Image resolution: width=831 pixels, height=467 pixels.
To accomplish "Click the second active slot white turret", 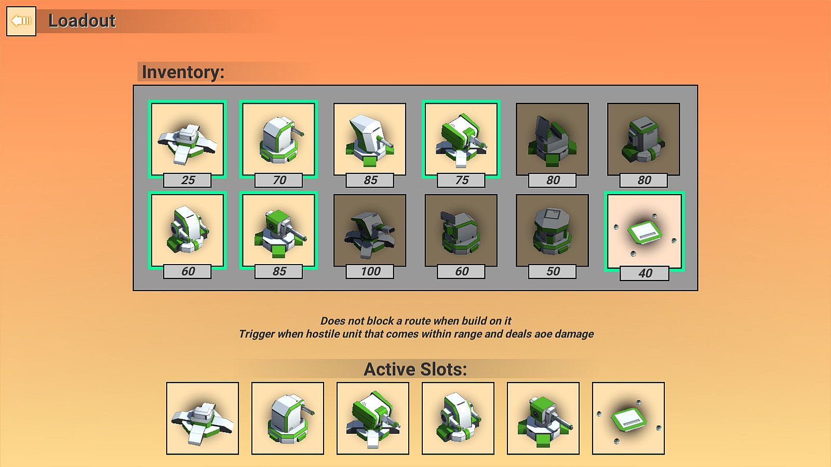I will pos(288,418).
